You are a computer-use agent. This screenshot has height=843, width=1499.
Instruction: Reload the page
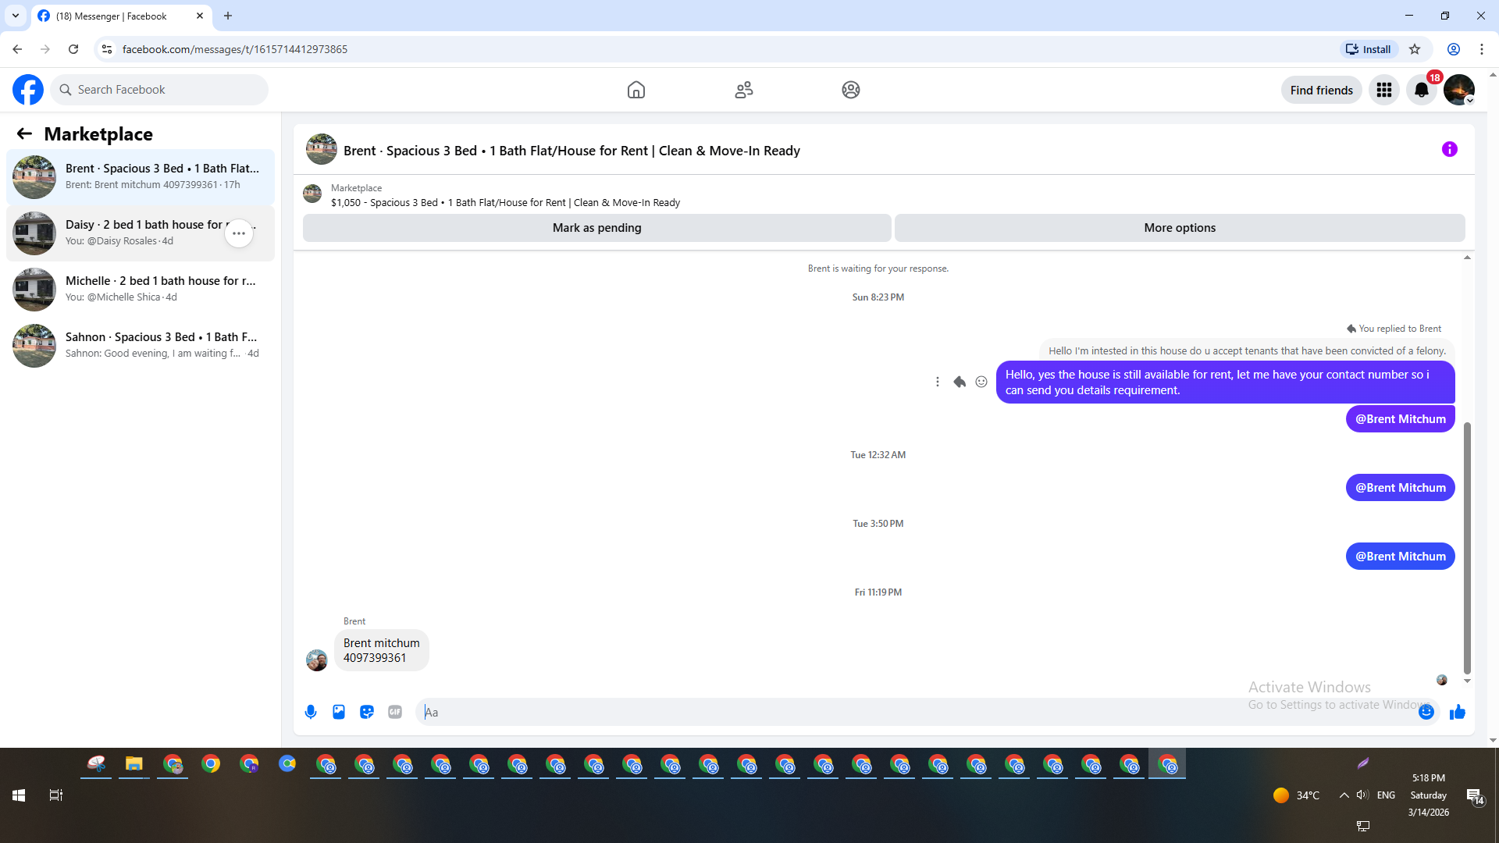pos(73,49)
